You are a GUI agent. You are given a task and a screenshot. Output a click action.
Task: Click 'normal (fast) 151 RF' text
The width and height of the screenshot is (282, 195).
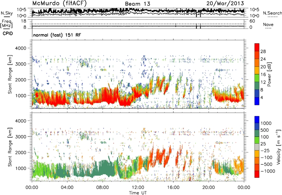tap(57, 35)
